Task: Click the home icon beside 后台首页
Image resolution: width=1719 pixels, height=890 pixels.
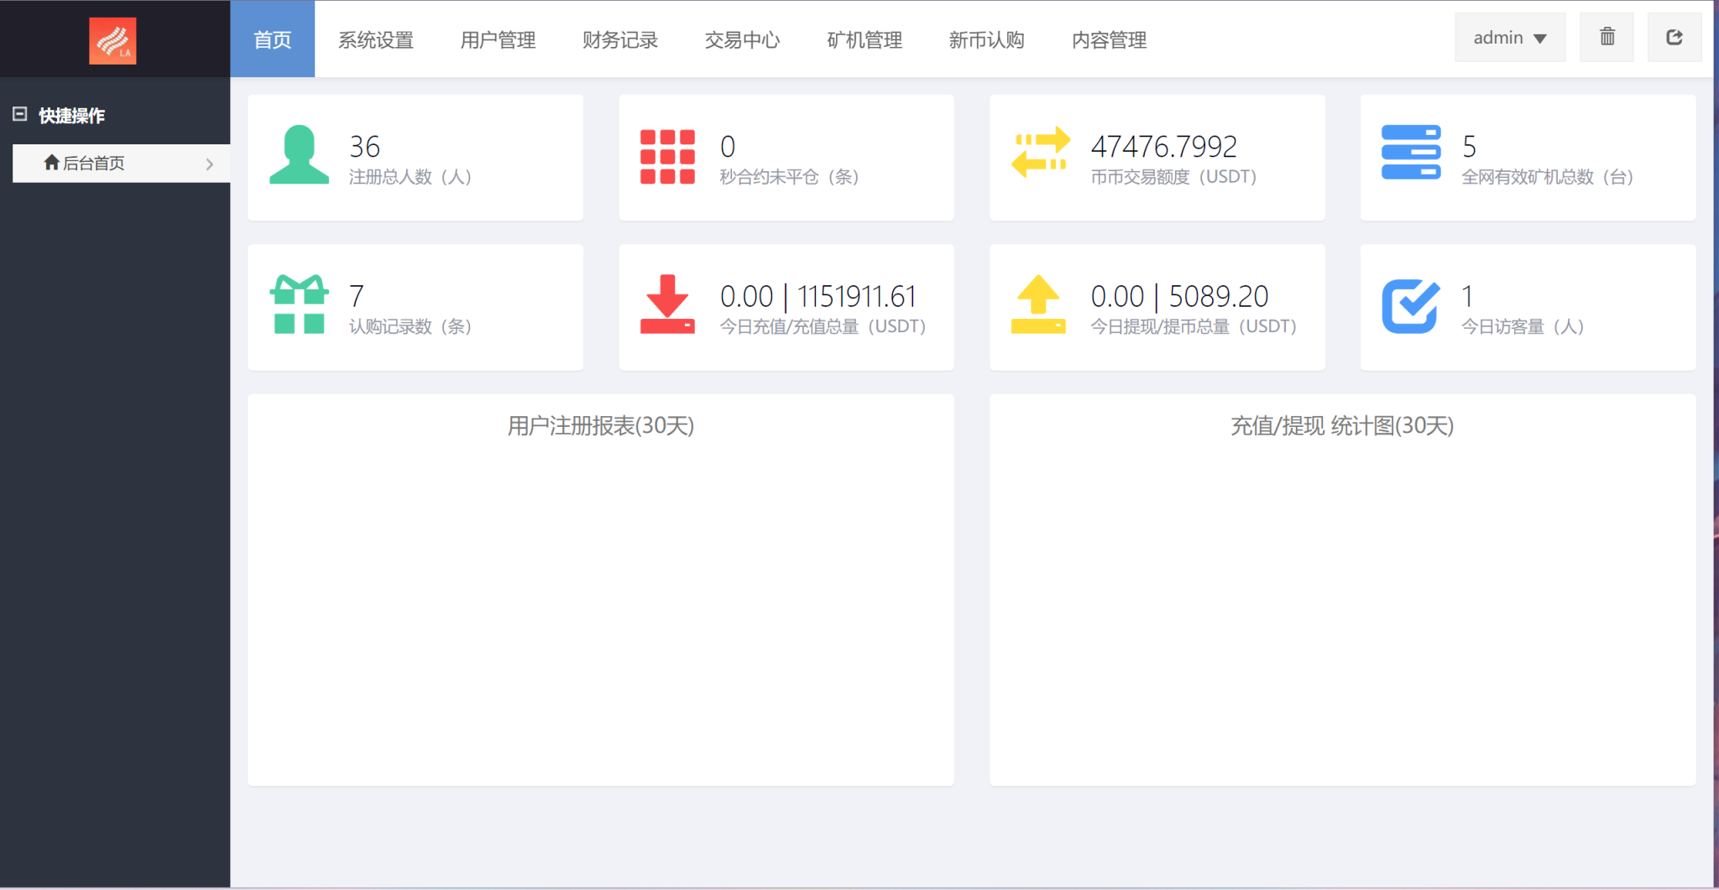Action: click(x=52, y=163)
